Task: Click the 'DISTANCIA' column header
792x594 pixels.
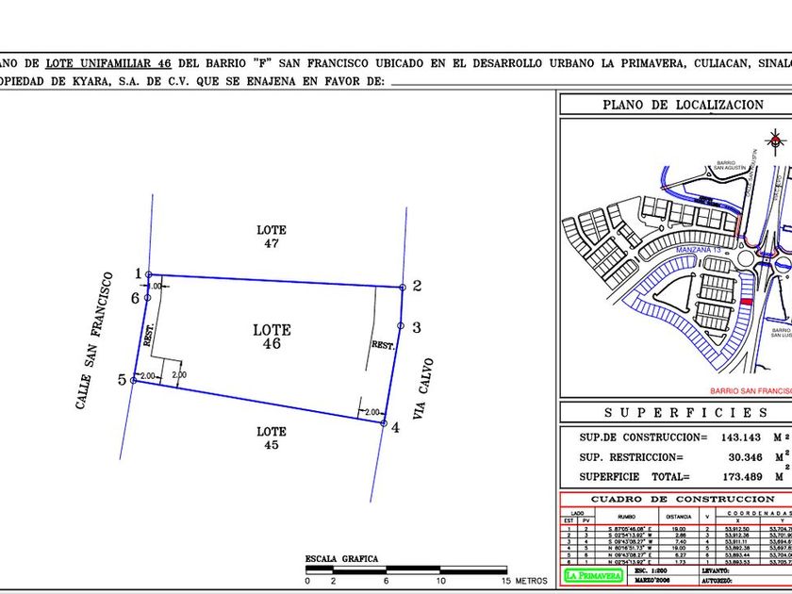Action: click(679, 517)
